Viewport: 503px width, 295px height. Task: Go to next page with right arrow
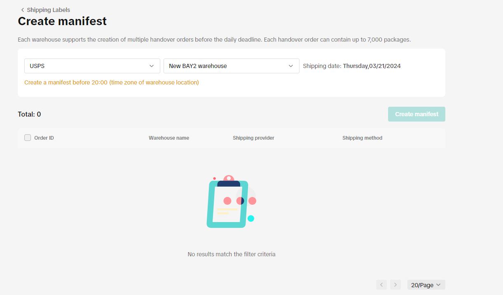coord(395,285)
